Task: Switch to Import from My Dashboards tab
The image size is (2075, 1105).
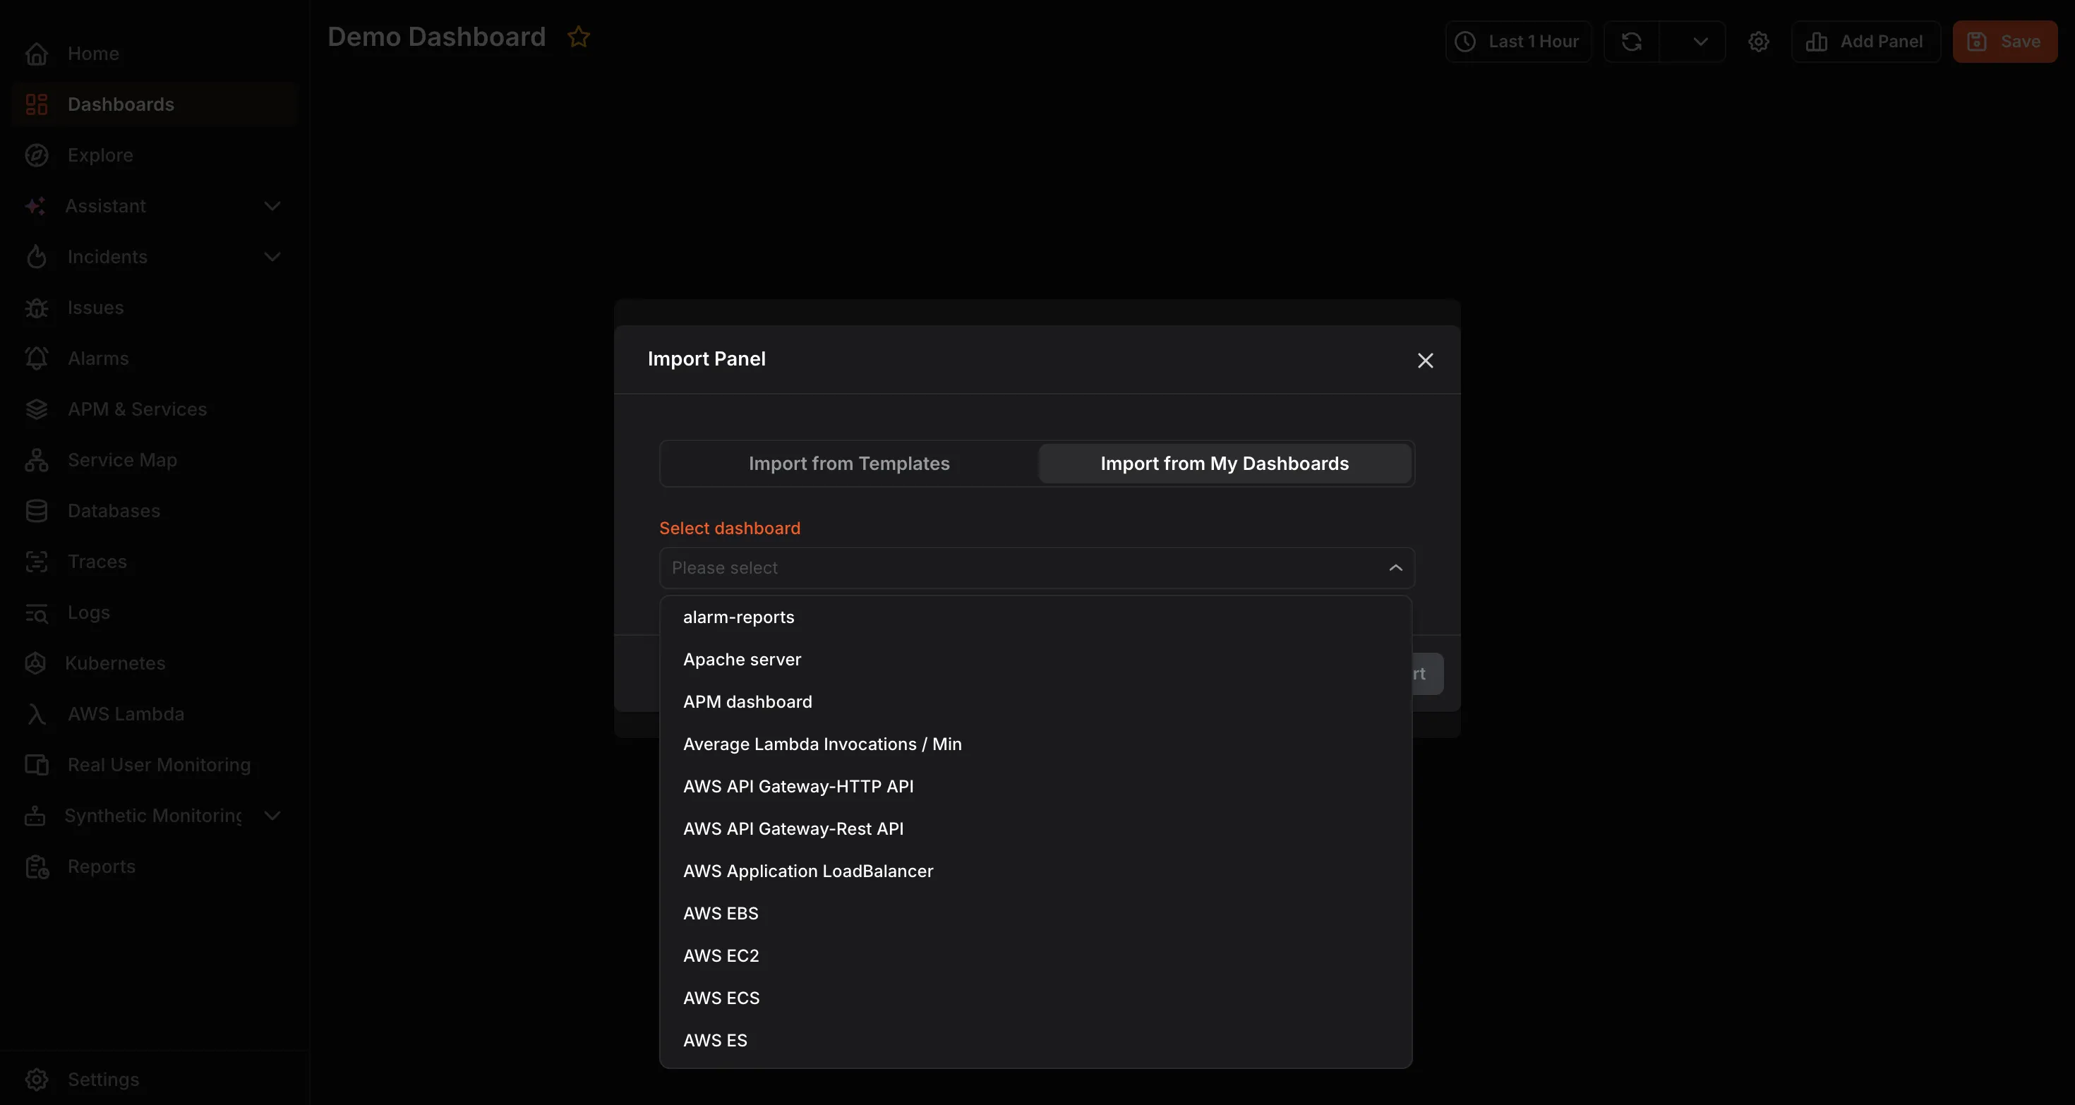Action: pyautogui.click(x=1225, y=464)
